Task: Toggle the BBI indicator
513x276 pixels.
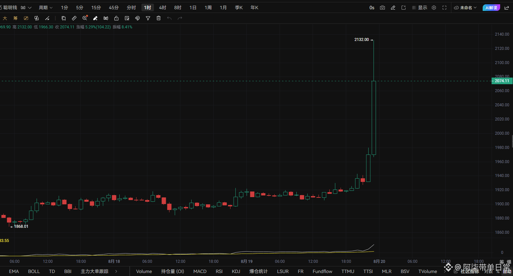Action: click(x=68, y=271)
